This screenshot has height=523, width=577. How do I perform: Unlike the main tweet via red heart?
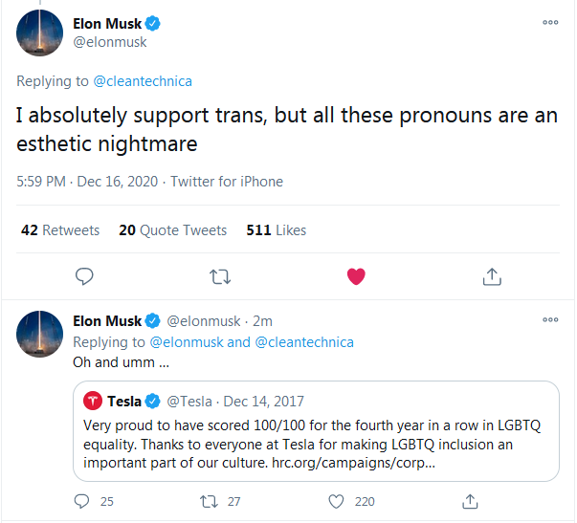pyautogui.click(x=356, y=276)
